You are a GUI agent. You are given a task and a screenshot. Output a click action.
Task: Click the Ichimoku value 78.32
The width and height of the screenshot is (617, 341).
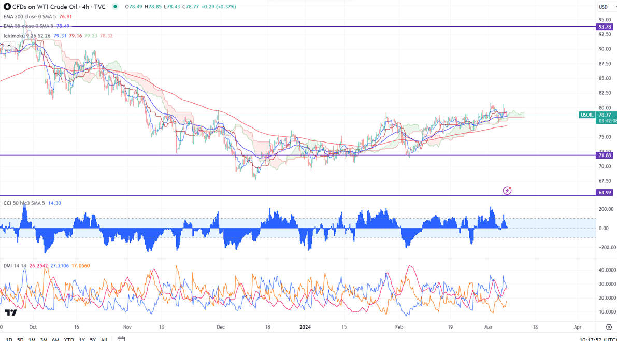tap(107, 36)
